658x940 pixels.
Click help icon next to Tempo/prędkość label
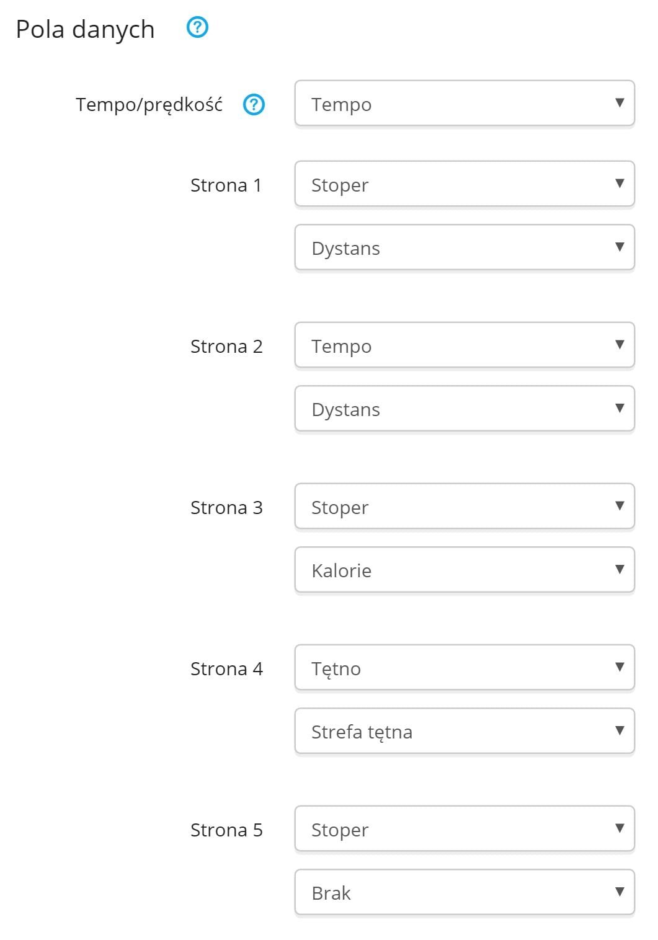click(254, 105)
